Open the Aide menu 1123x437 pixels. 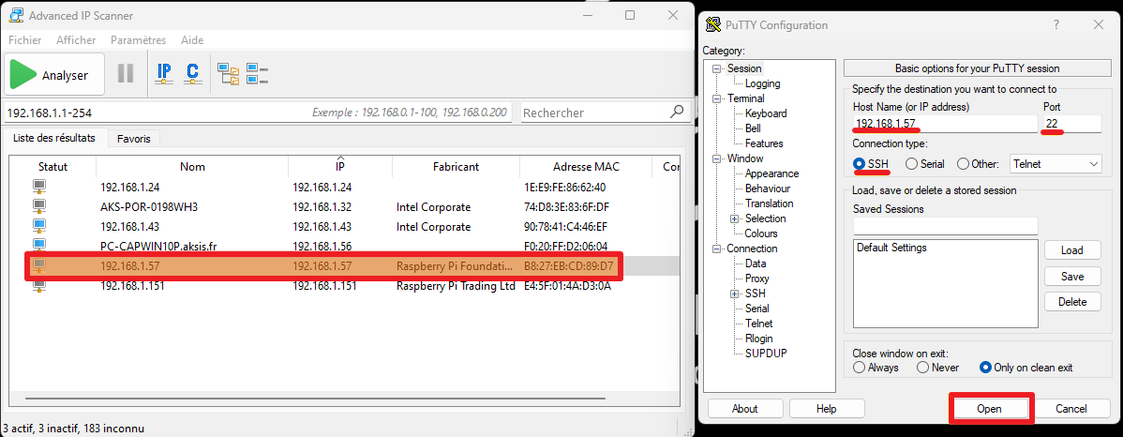pyautogui.click(x=192, y=40)
